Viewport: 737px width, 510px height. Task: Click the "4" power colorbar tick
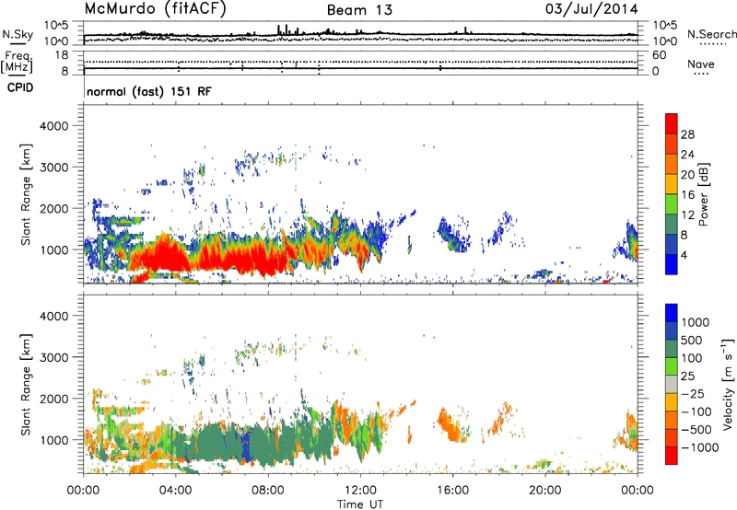pos(684,255)
